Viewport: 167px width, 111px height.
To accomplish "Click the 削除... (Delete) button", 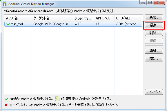I will click(154, 33).
